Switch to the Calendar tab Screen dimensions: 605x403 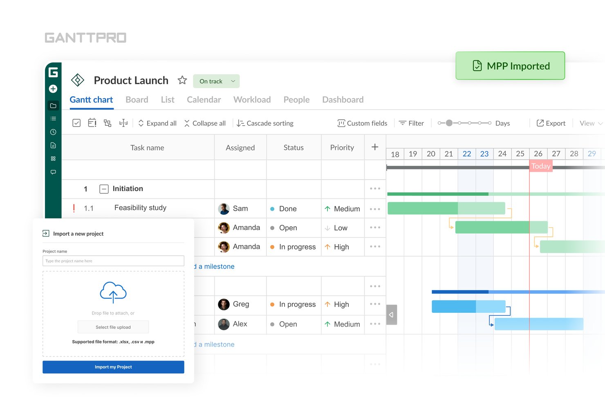point(204,100)
